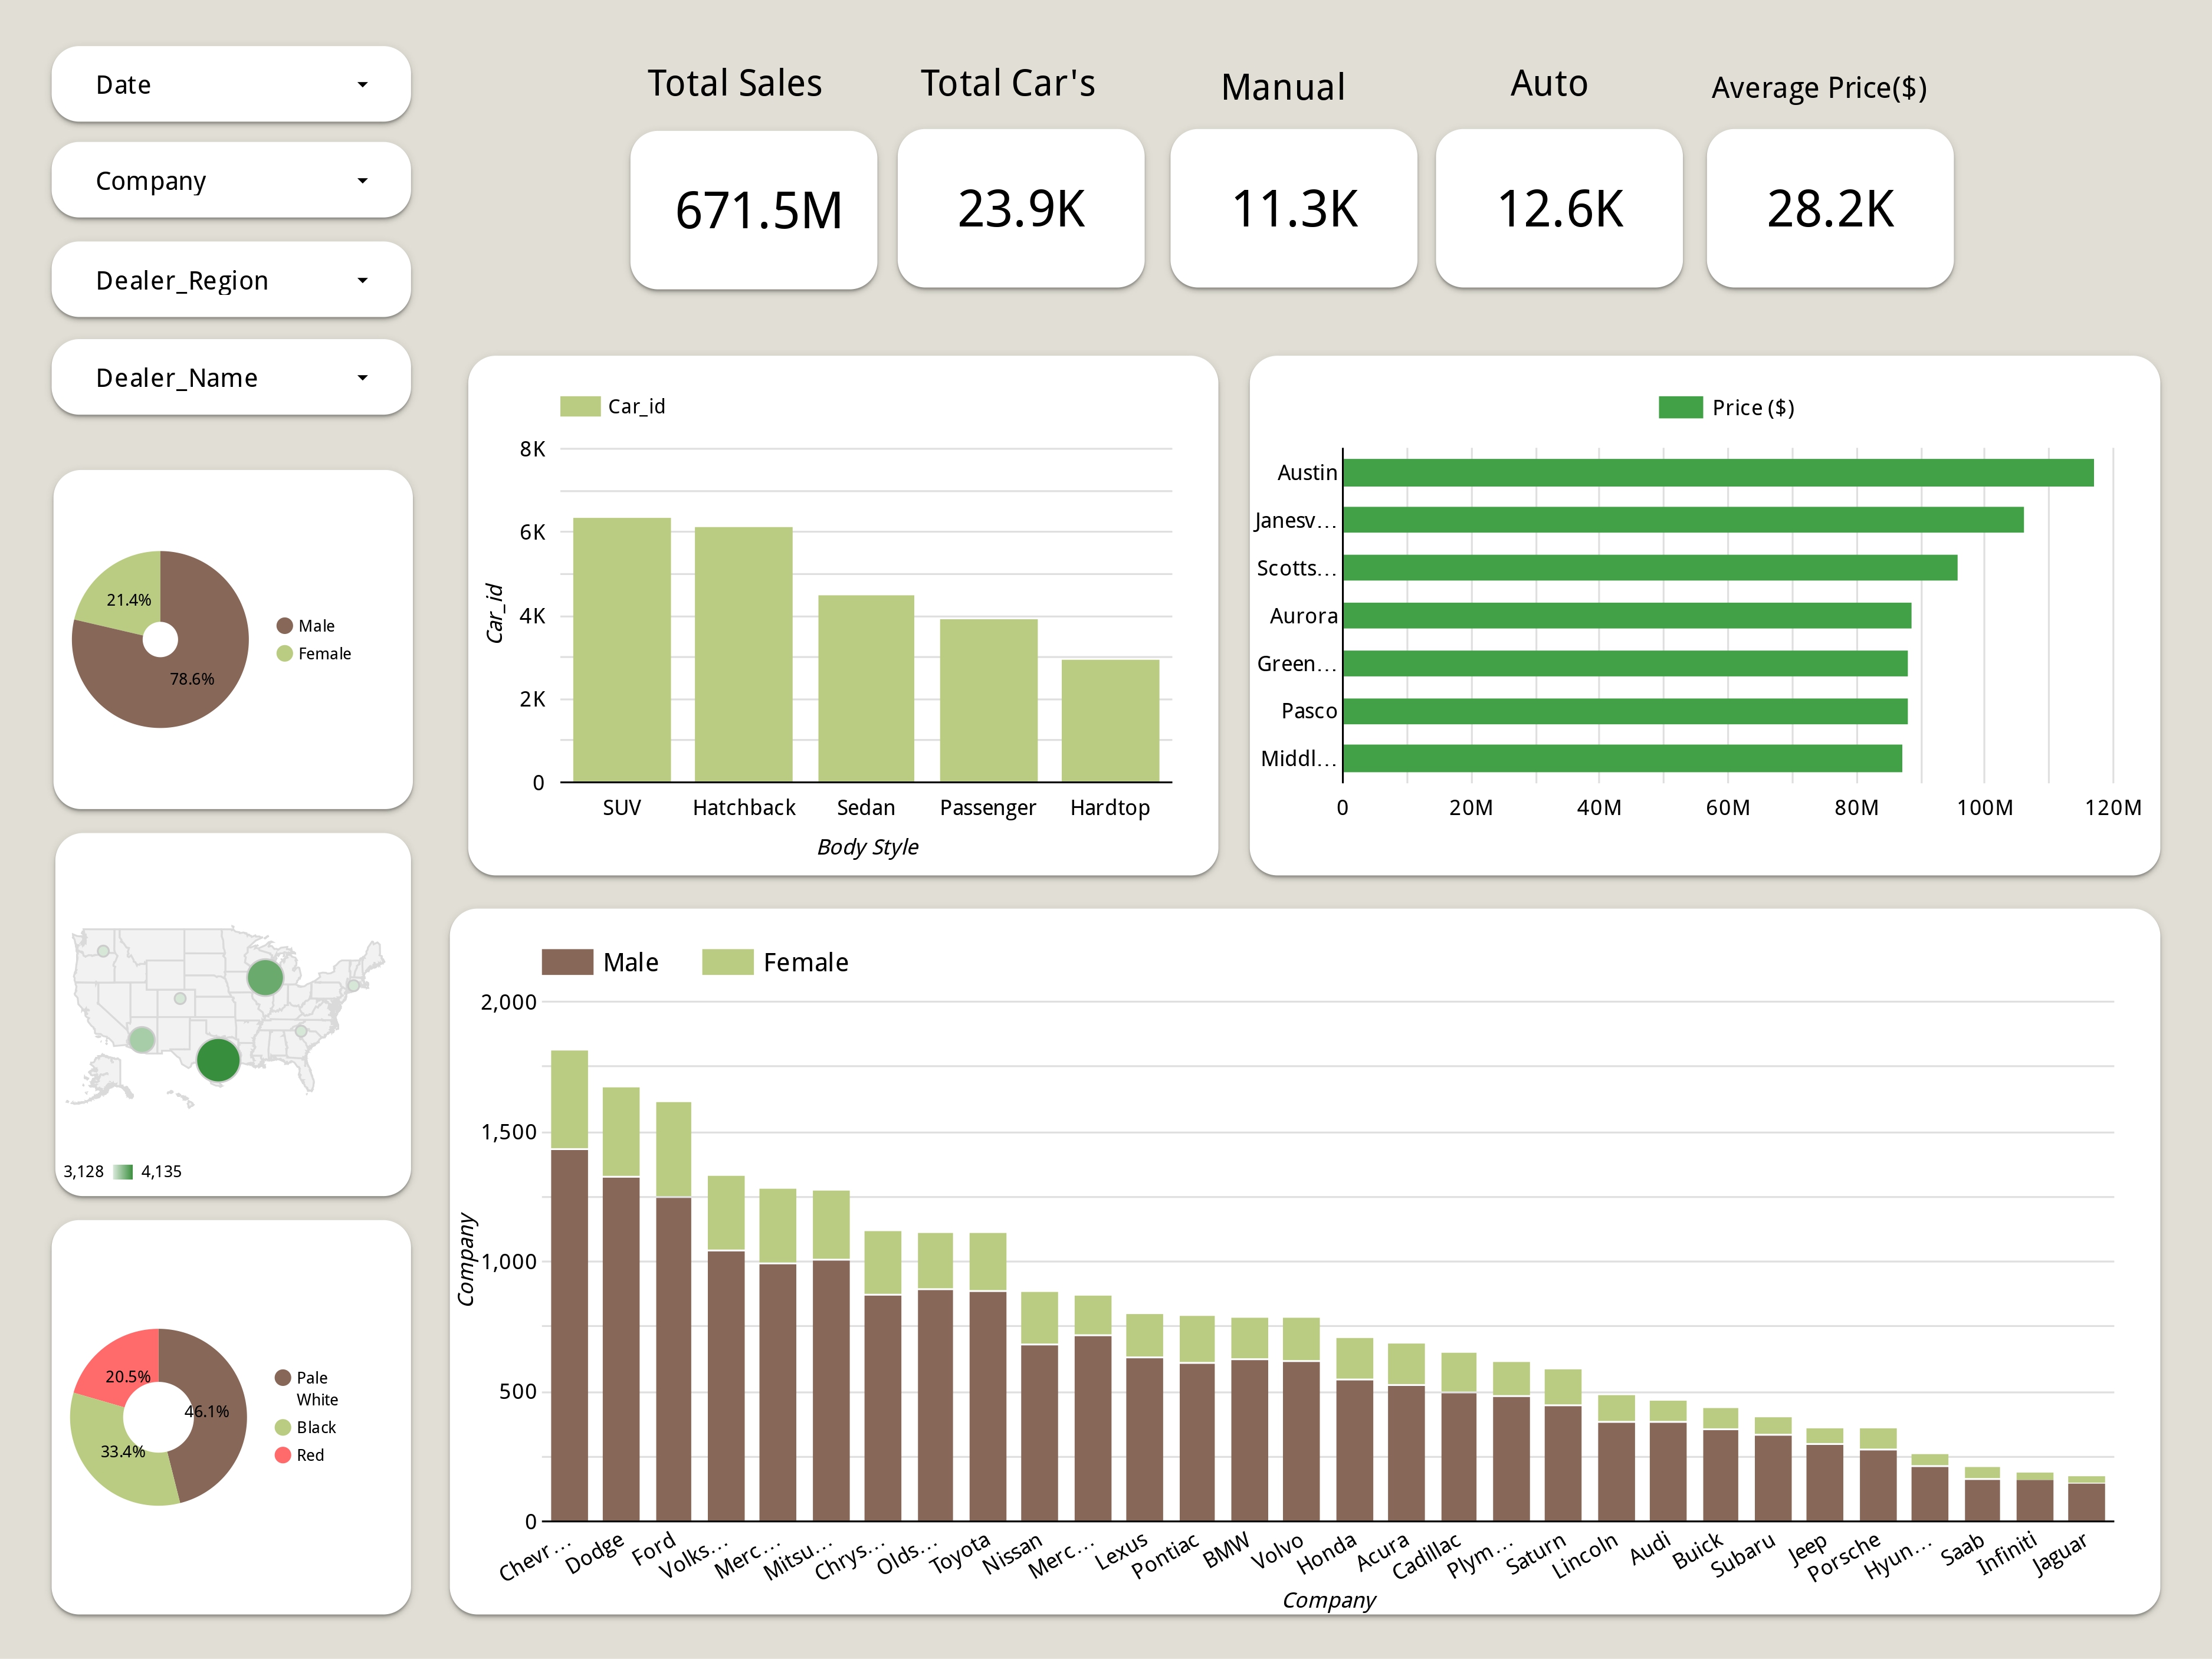This screenshot has height=1659, width=2212.
Task: Click the Illinois bubble on the map
Action: coord(265,977)
